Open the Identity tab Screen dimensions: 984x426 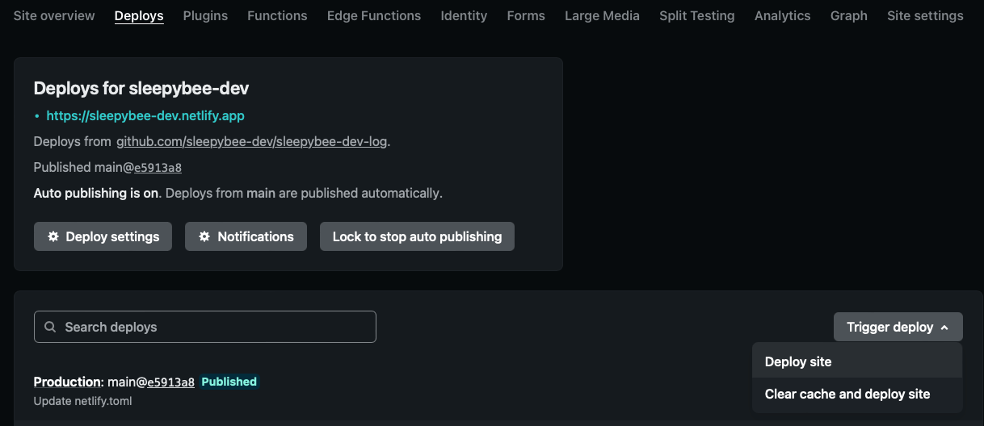click(464, 15)
